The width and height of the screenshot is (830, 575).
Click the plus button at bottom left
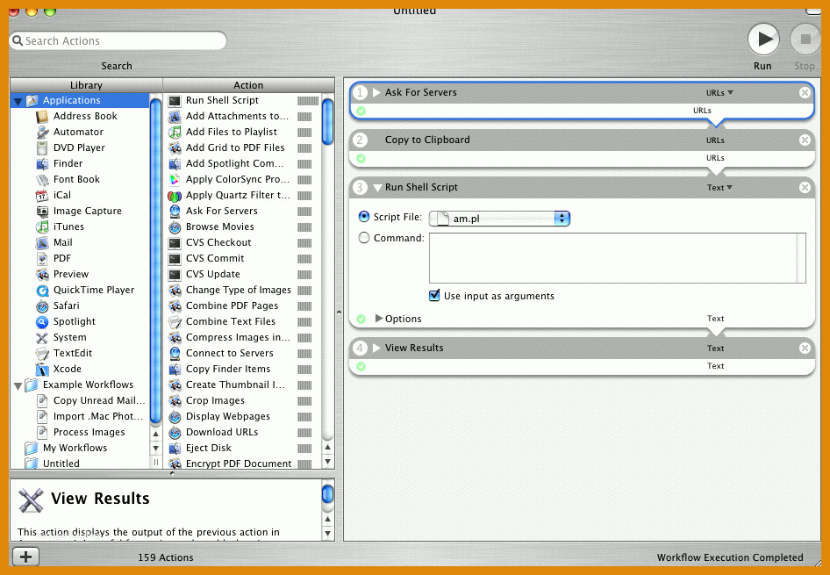[x=25, y=557]
